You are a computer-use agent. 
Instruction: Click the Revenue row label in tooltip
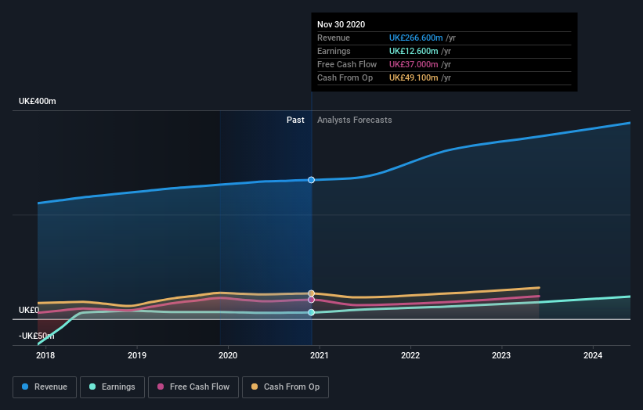(334, 38)
